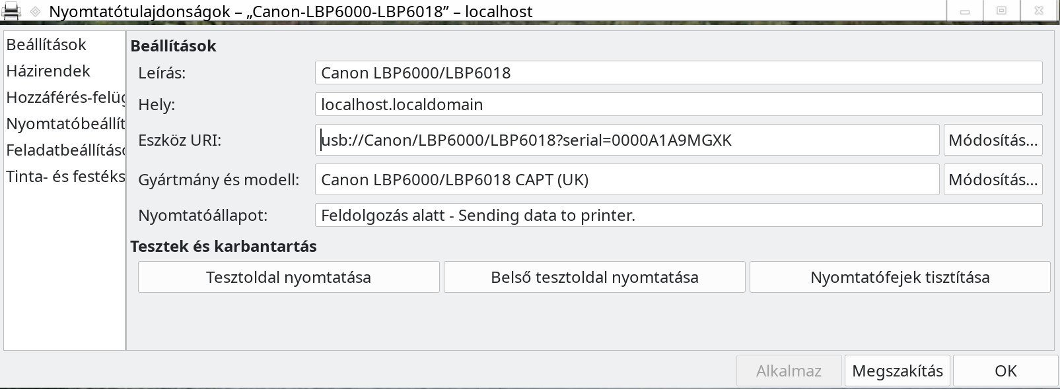
Task: Click Nyomtatófejek tisztítása button
Action: click(x=900, y=277)
